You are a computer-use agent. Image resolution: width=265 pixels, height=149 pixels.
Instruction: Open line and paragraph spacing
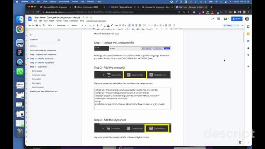point(145,25)
